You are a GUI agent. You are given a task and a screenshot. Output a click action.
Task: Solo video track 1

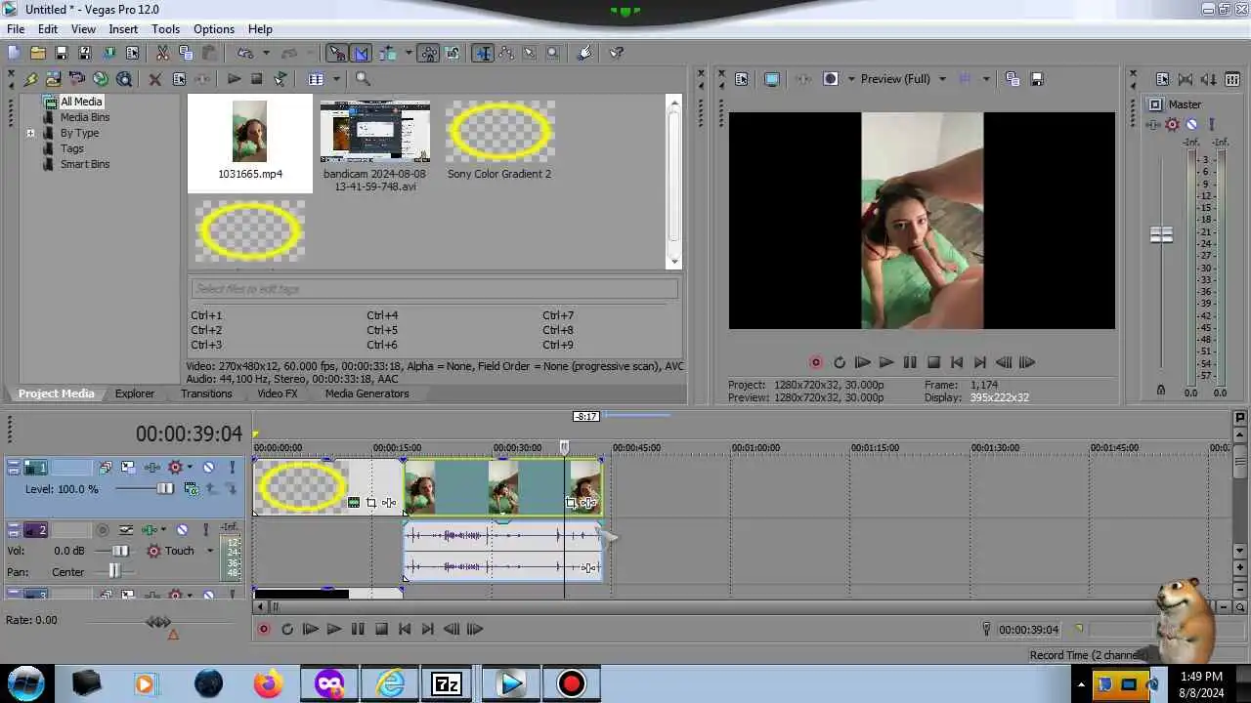[x=233, y=468]
